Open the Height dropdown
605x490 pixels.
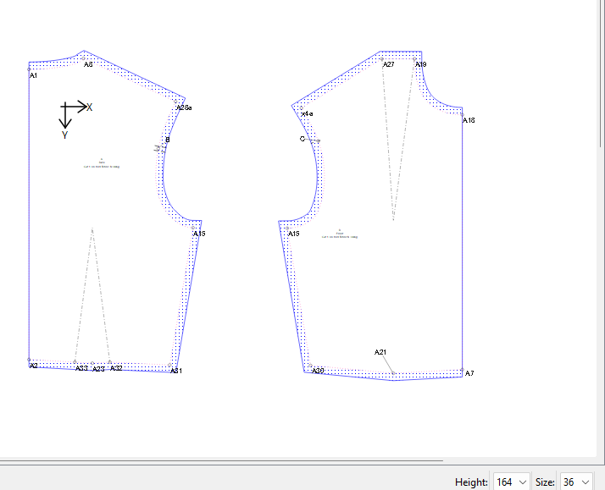tap(512, 482)
